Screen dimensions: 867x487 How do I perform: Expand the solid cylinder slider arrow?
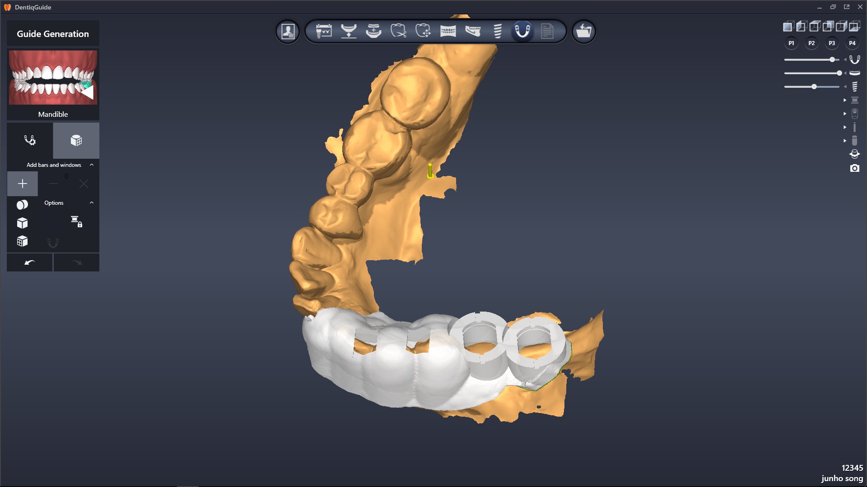[845, 141]
